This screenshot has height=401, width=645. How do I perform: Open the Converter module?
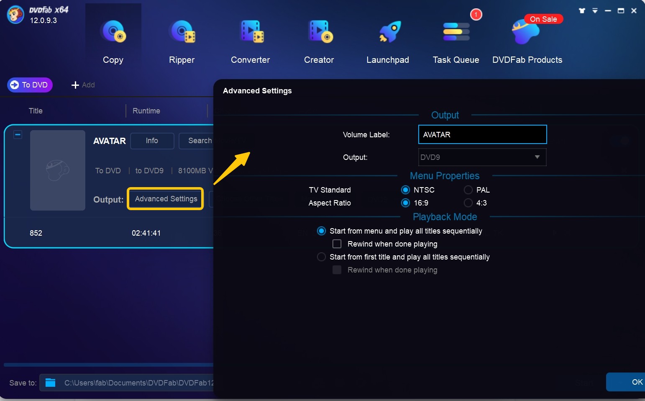click(251, 33)
